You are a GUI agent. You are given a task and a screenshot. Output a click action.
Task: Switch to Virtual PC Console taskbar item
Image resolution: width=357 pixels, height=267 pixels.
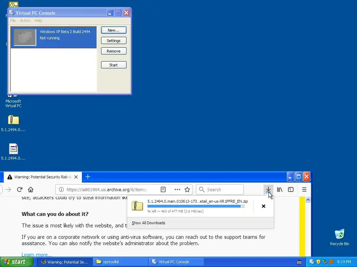[176, 262]
